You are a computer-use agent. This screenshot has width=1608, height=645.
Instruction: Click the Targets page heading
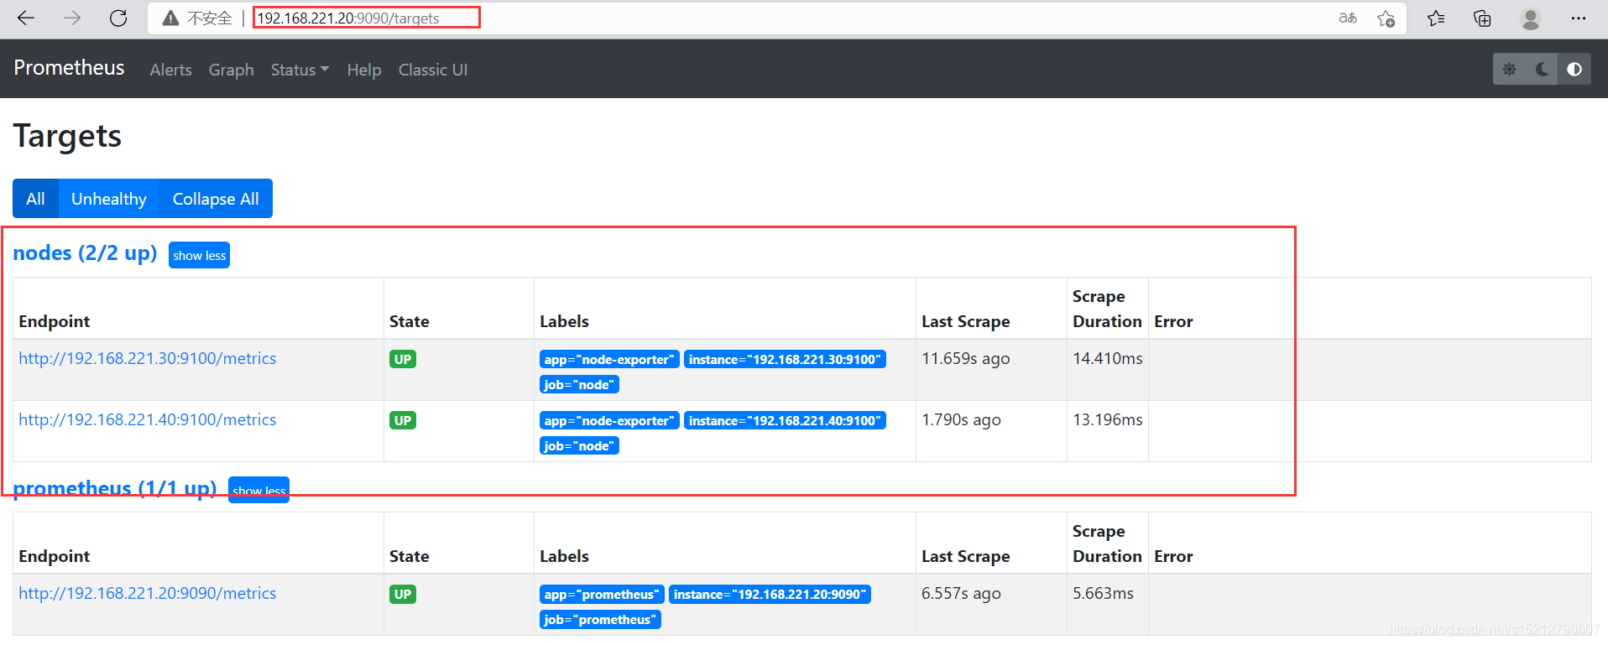(x=67, y=136)
